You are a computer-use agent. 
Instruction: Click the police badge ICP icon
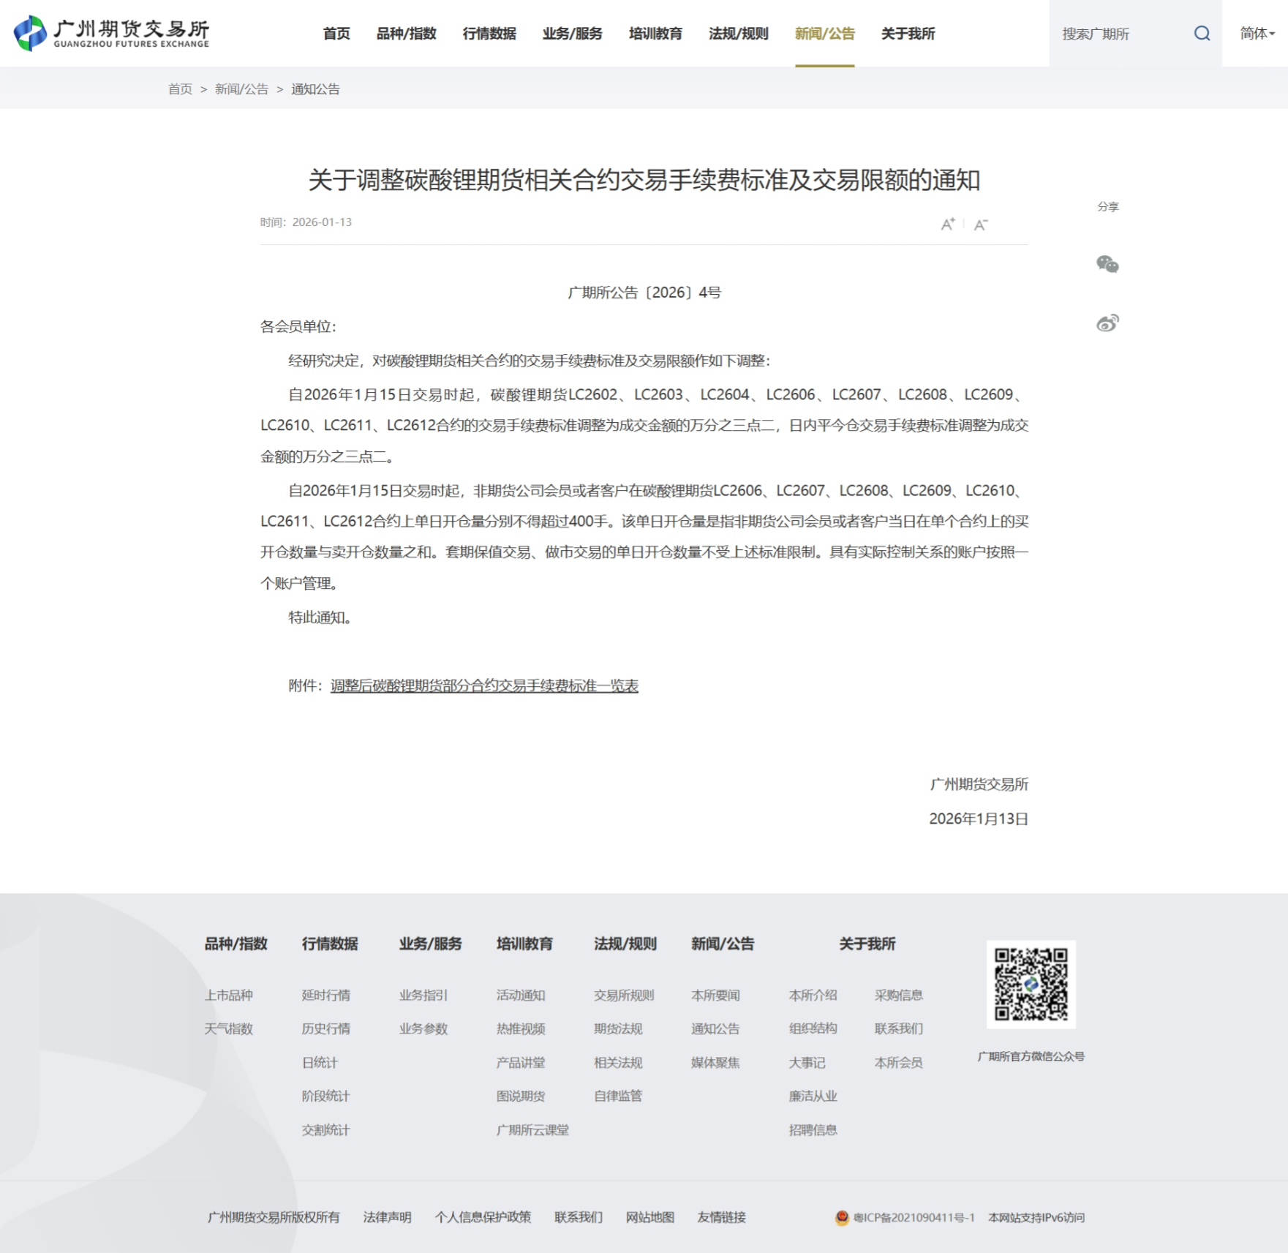[842, 1217]
